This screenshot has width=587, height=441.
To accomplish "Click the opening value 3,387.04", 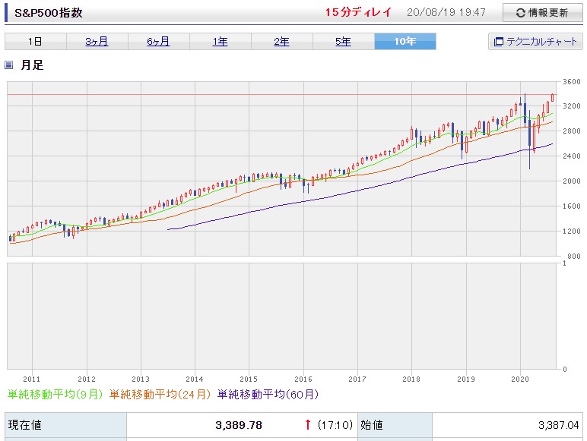I will (x=559, y=425).
